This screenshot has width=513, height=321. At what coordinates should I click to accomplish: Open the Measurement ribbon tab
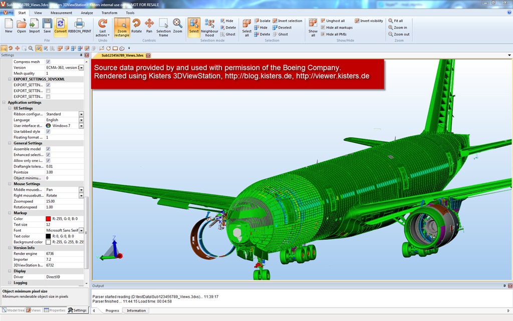click(x=61, y=13)
